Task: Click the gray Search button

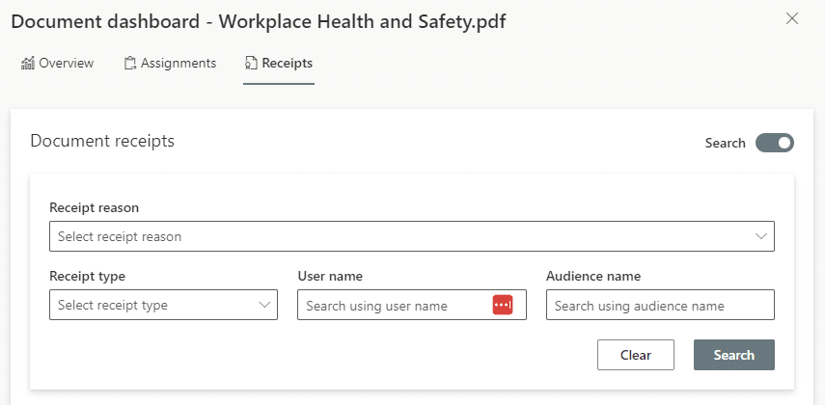Action: pyautogui.click(x=734, y=355)
